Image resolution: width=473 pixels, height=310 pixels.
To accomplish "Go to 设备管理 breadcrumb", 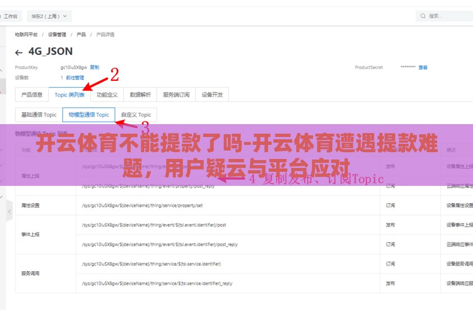I will 57,34.
